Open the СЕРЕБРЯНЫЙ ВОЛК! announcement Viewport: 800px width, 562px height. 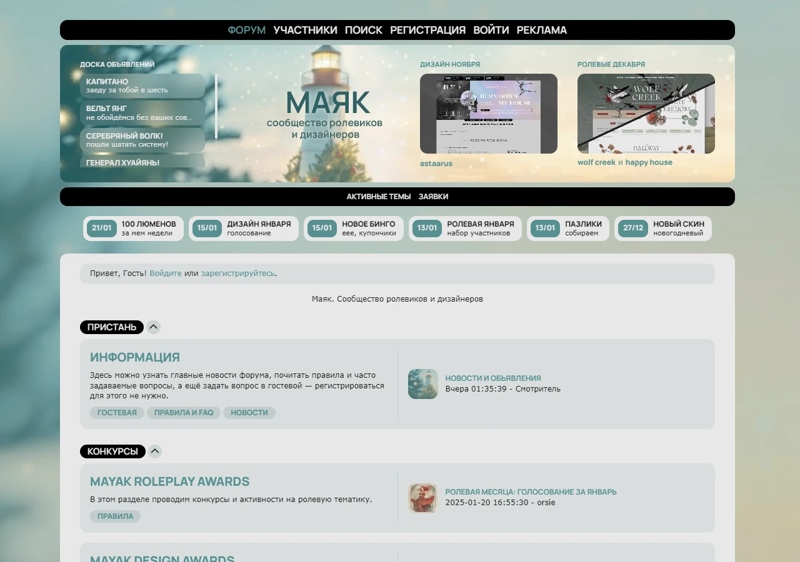[142, 140]
